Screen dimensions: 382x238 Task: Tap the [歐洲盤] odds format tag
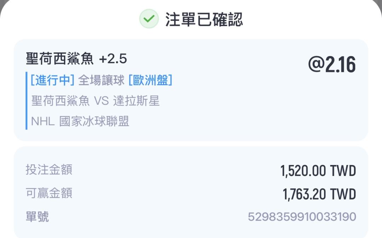tap(150, 81)
